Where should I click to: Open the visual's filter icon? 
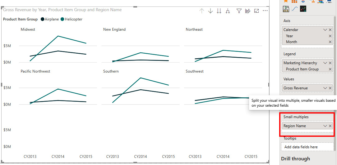pyautogui.click(x=239, y=11)
